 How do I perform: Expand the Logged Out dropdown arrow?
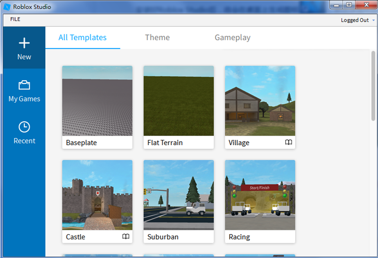coord(373,20)
